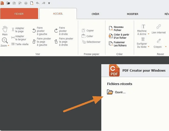Click Fusionner Les fichiers
The width and height of the screenshot is (169, 131).
[x=117, y=44]
